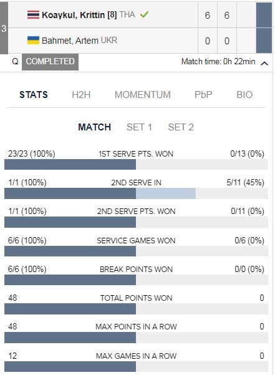Click the COMPLETED status badge
The image size is (275, 375).
pos(50,62)
